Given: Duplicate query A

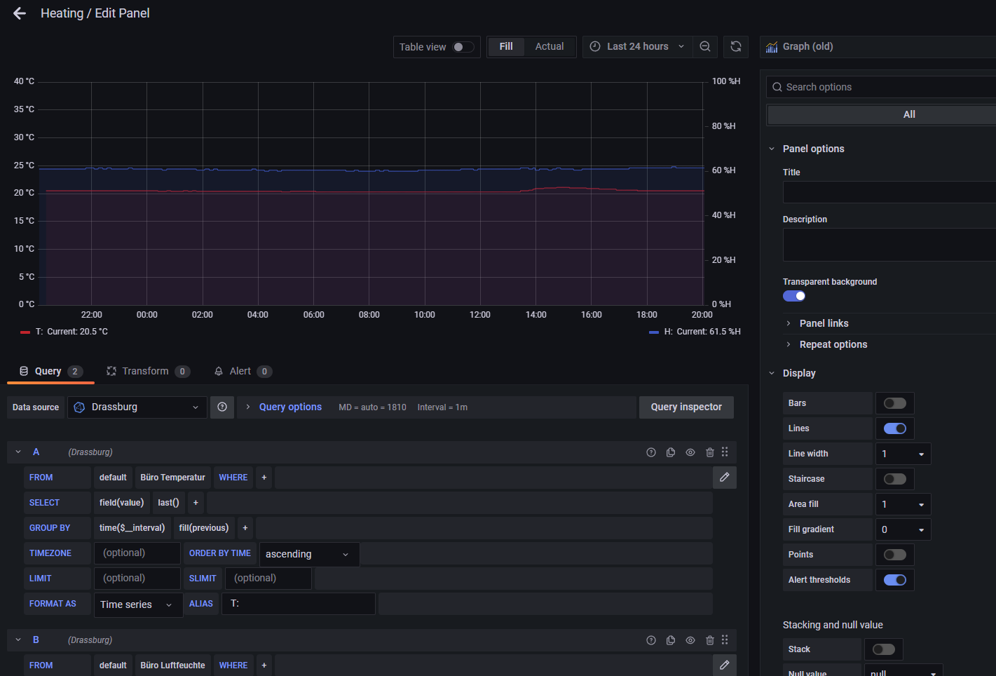Looking at the screenshot, I should click(x=671, y=452).
